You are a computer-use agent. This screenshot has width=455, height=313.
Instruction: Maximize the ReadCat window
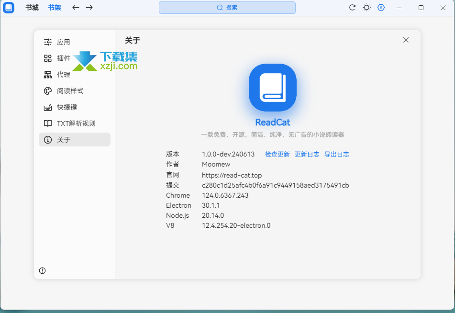pyautogui.click(x=421, y=8)
